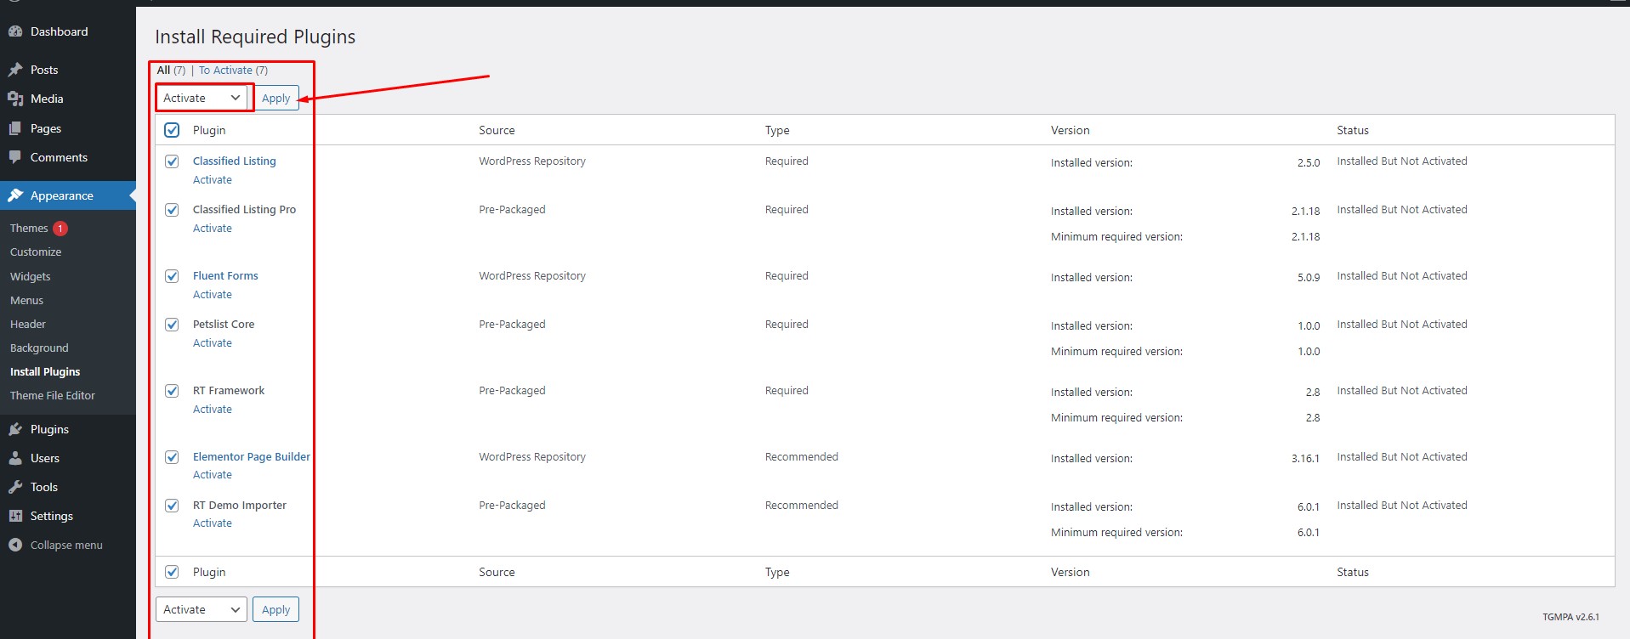The width and height of the screenshot is (1630, 639).
Task: Click the Users person icon
Action: pos(15,458)
